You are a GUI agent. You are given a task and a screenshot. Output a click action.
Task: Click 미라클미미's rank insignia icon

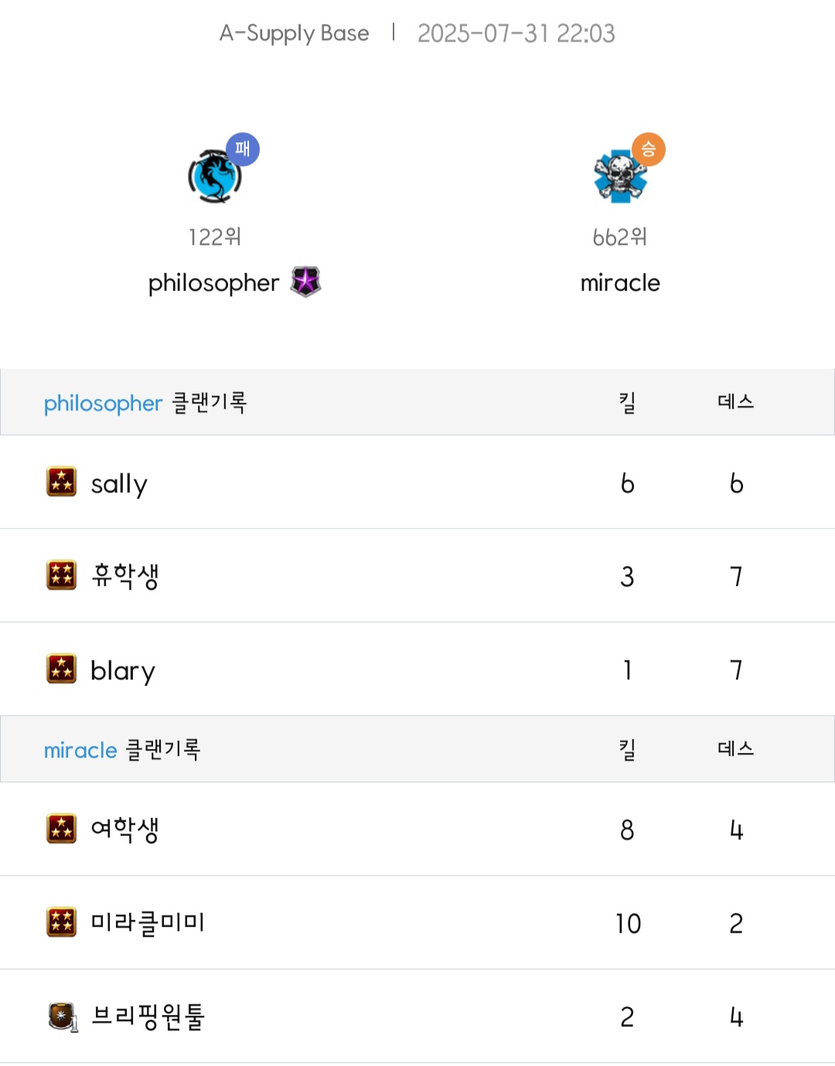[x=62, y=922]
